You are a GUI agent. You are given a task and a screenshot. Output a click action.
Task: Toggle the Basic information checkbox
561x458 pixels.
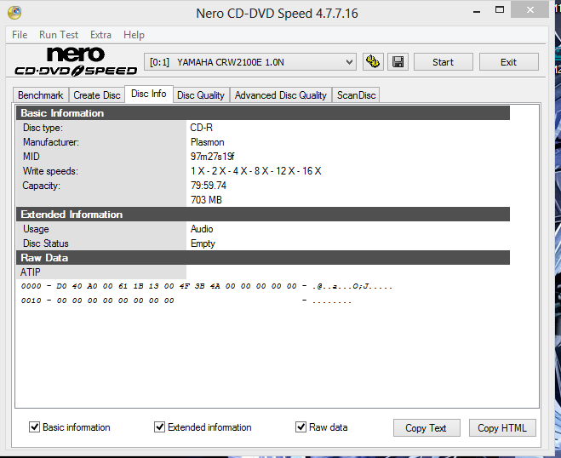pyautogui.click(x=34, y=427)
